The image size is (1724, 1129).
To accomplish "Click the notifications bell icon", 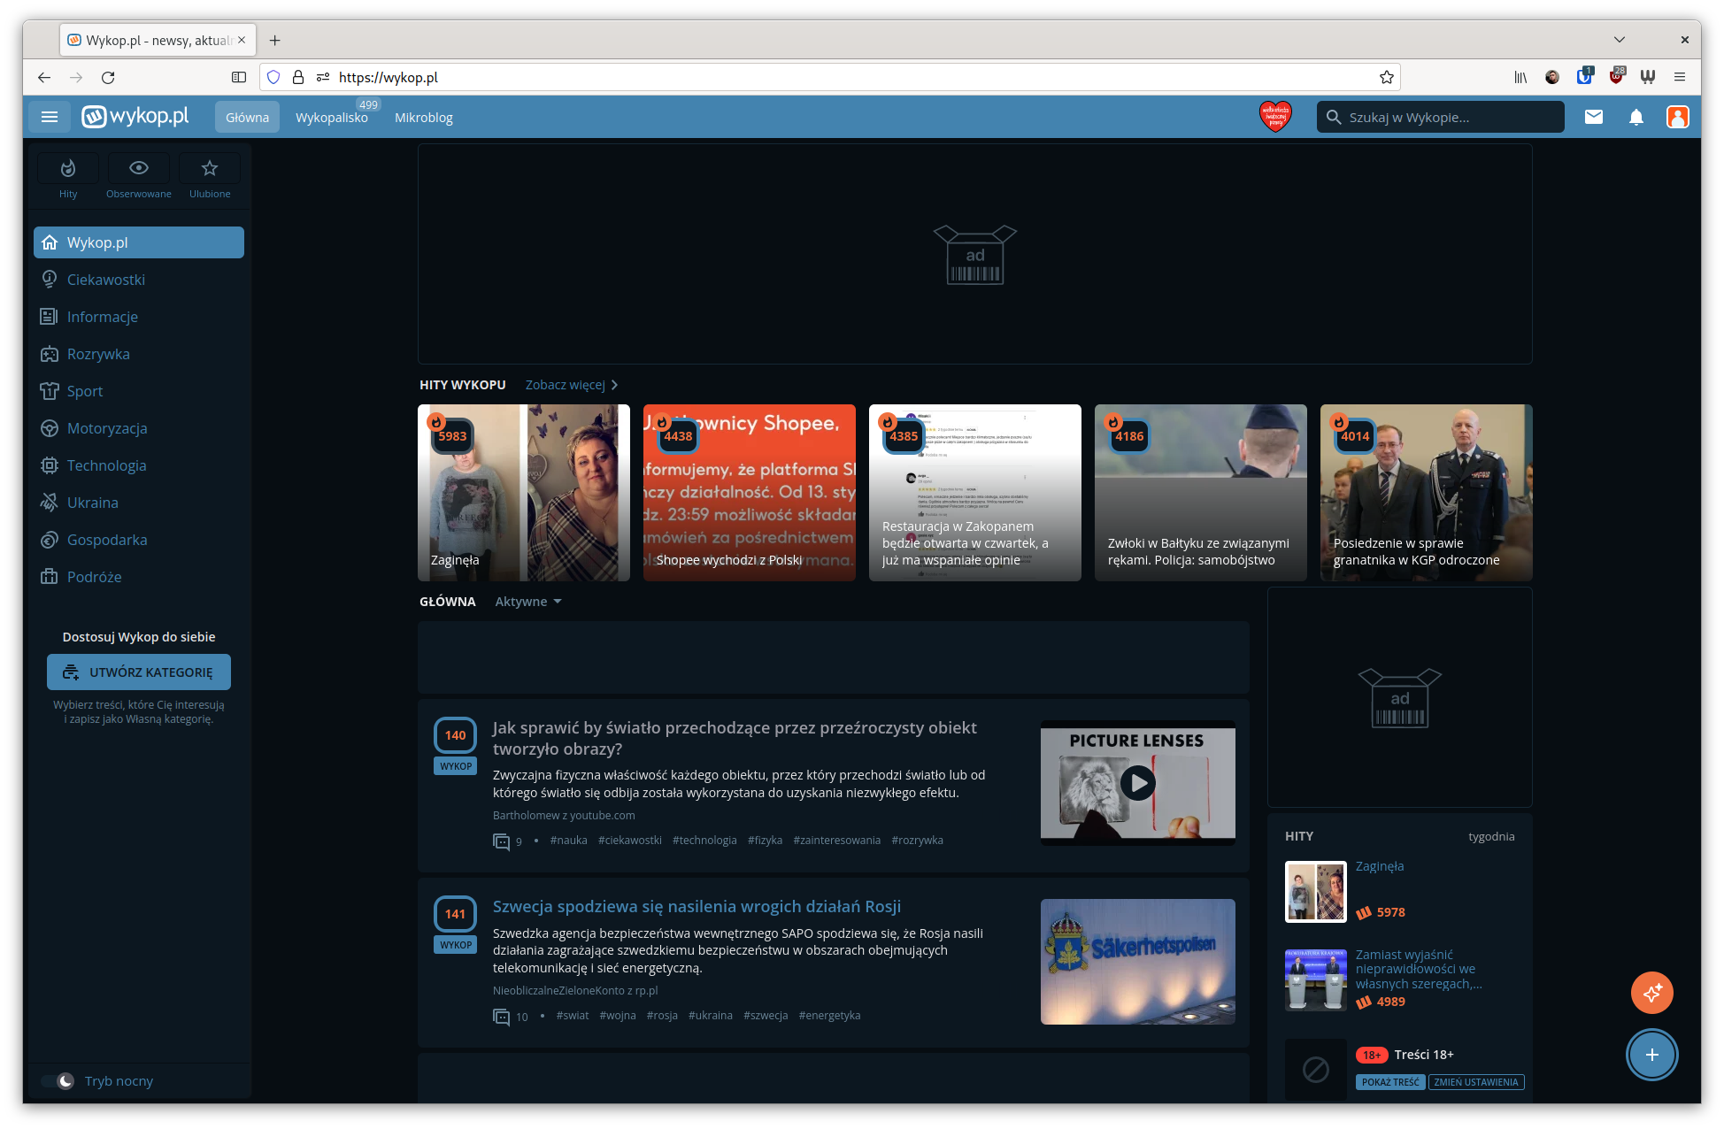I will [x=1635, y=117].
